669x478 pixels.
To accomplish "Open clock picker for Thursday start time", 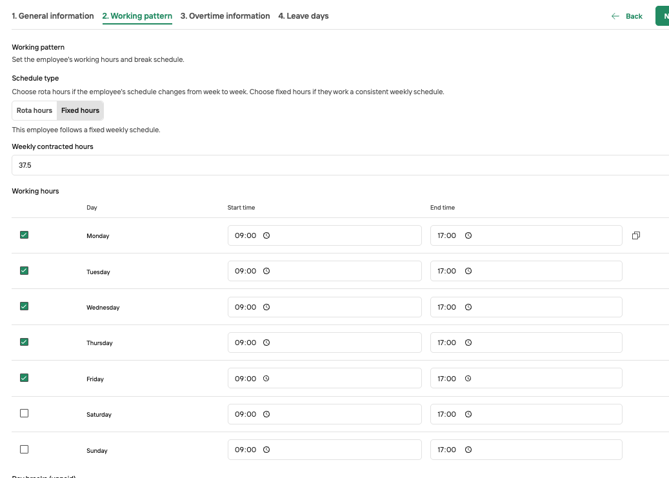I will [266, 343].
